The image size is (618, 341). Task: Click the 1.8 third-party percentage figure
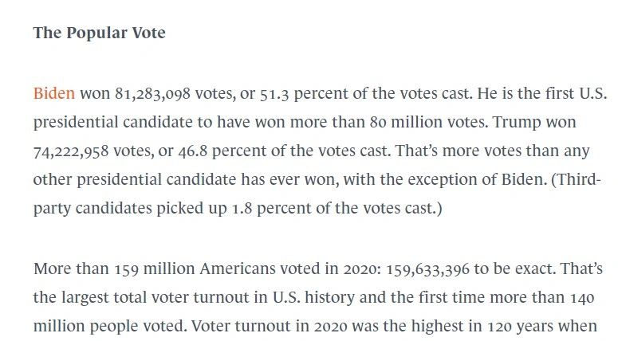pos(242,208)
